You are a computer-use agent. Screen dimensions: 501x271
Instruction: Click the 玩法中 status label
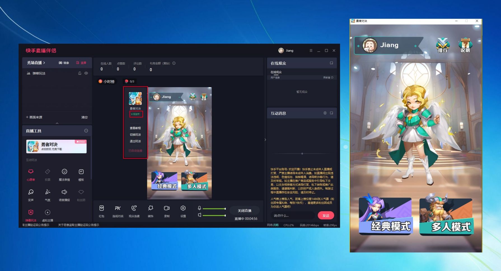[x=136, y=114]
